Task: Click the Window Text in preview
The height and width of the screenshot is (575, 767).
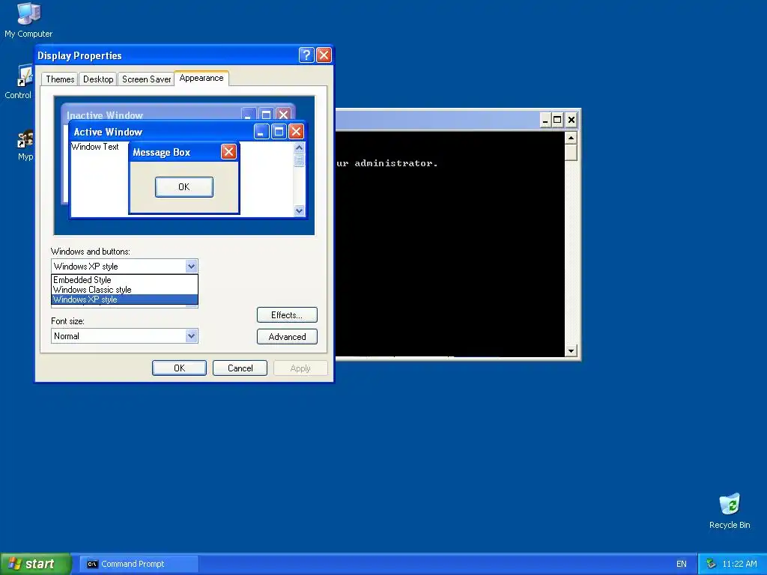Action: 95,147
